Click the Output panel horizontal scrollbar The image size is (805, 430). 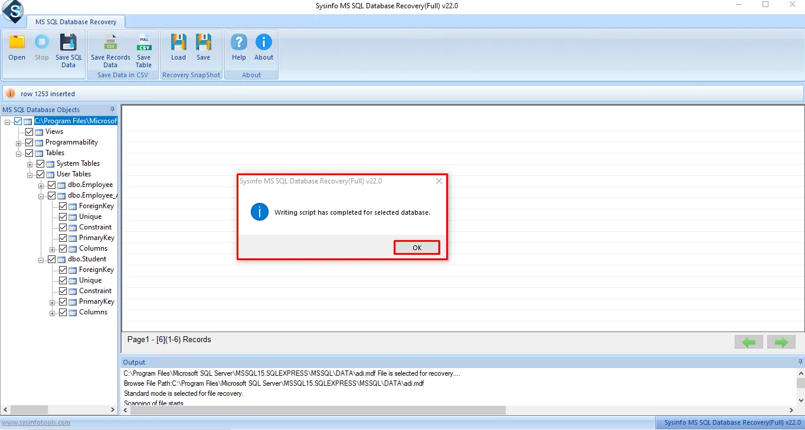[319, 410]
